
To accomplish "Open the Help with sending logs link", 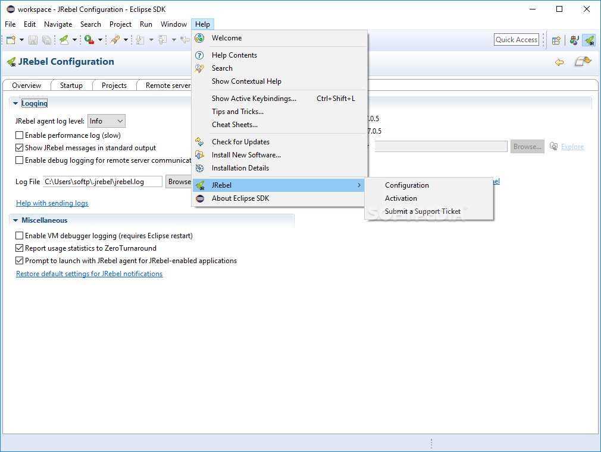I will pos(52,203).
